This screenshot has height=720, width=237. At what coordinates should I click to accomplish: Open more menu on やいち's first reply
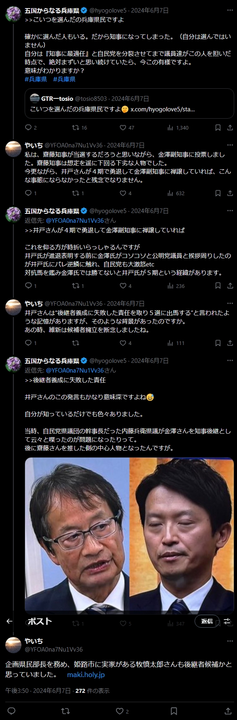[x=230, y=145]
